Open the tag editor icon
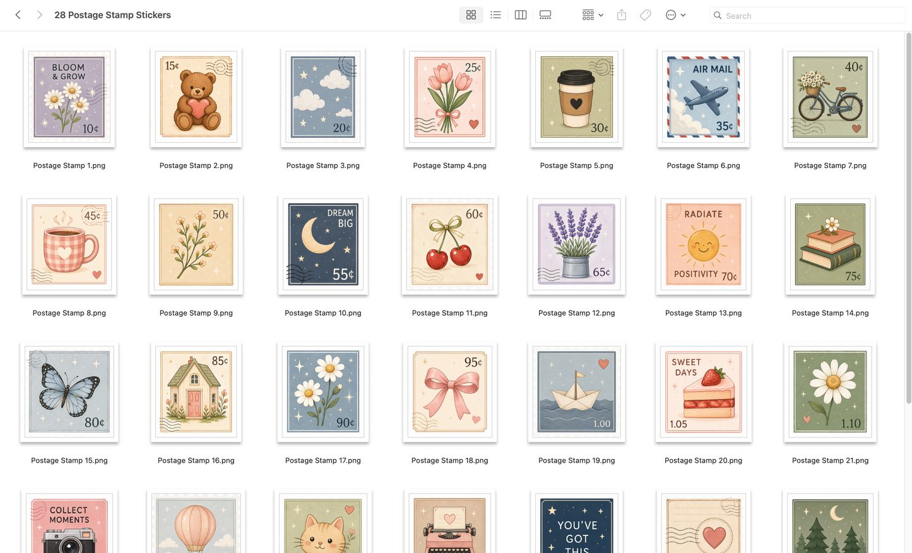Image resolution: width=912 pixels, height=553 pixels. (645, 15)
